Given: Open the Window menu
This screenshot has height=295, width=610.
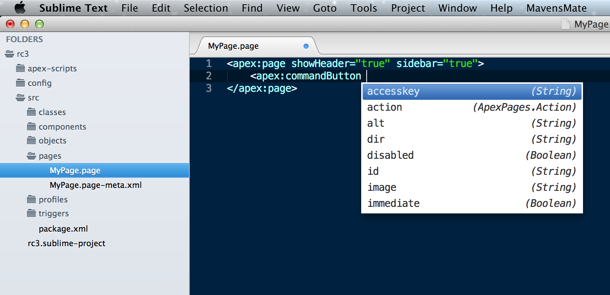Looking at the screenshot, I should point(457,8).
